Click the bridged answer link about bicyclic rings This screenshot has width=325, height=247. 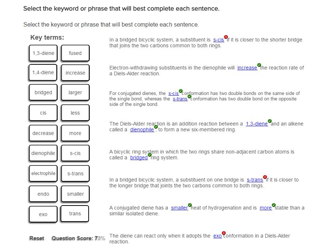(x=139, y=158)
